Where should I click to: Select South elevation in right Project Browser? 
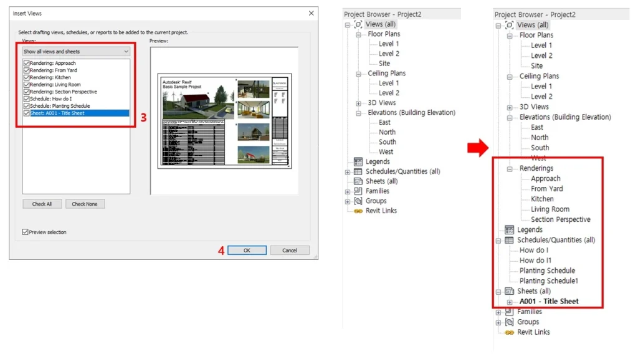pyautogui.click(x=540, y=148)
